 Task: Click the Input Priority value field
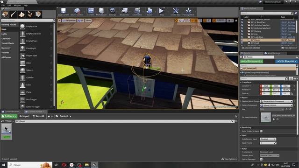coord(268,143)
